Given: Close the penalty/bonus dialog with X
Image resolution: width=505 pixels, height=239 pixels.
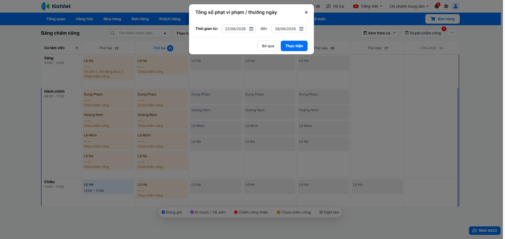Looking at the screenshot, I should [306, 12].
